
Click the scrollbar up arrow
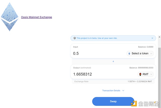(x=159, y=37)
